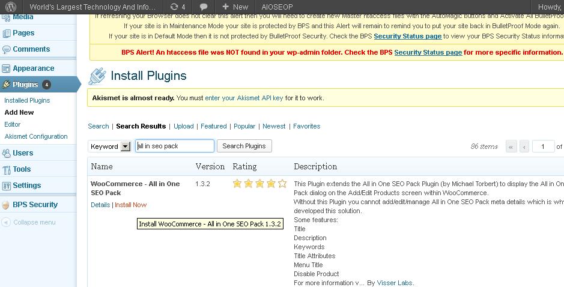Click the Name column header
Image resolution: width=564 pixels, height=287 pixels.
click(102, 166)
